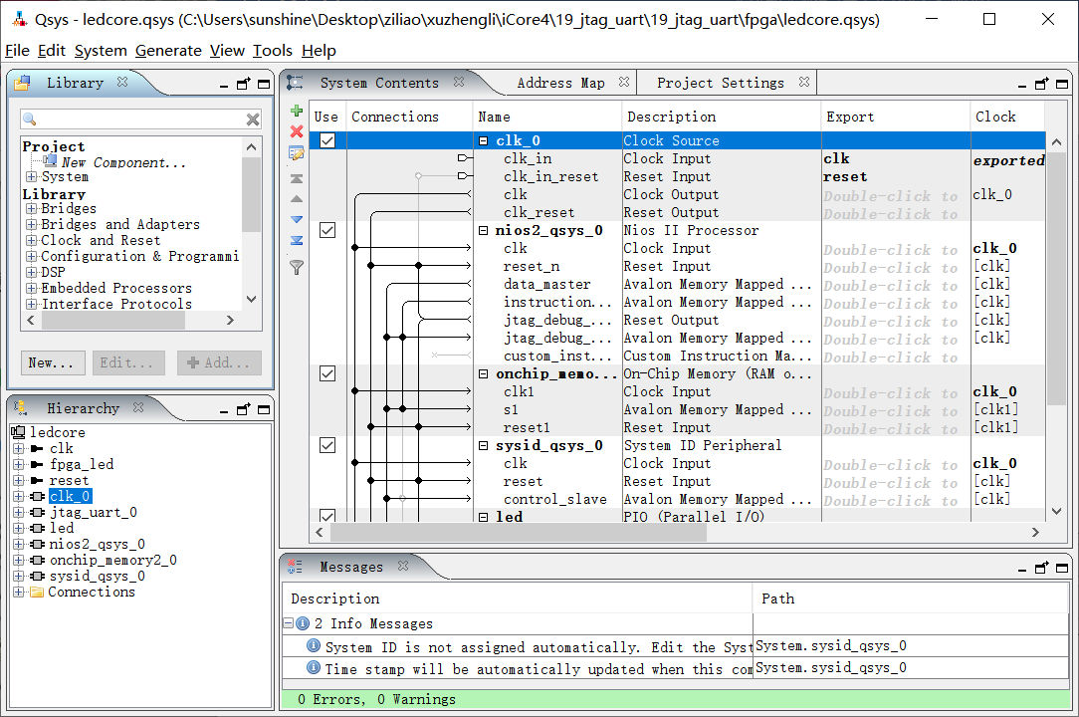Open the filter funnel icon
1079x717 pixels.
[x=296, y=267]
